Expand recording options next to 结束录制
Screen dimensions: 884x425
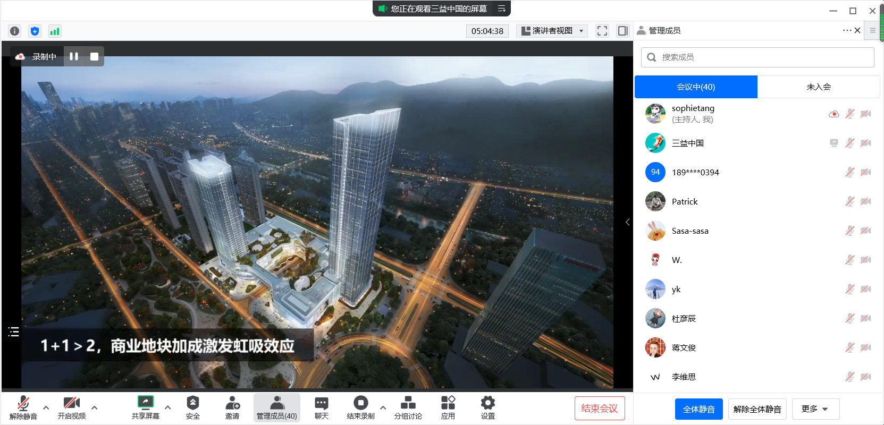[x=383, y=408]
